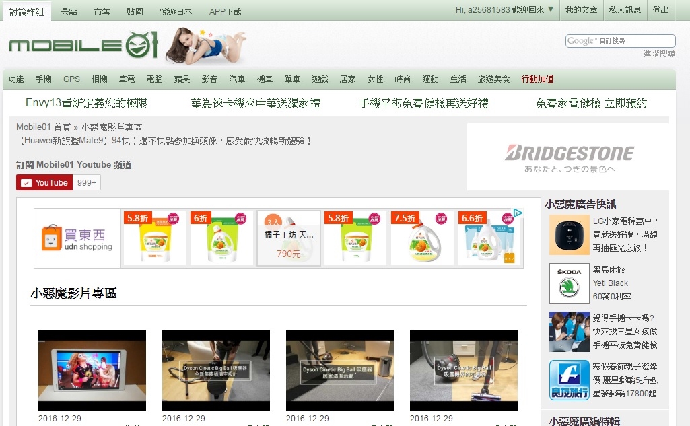Open 黑馬休旅 Yeti Black ad text

612,283
